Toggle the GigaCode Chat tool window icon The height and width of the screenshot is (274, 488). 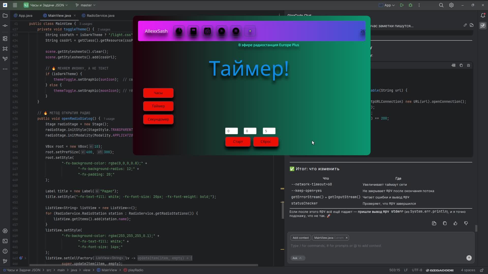483,26
